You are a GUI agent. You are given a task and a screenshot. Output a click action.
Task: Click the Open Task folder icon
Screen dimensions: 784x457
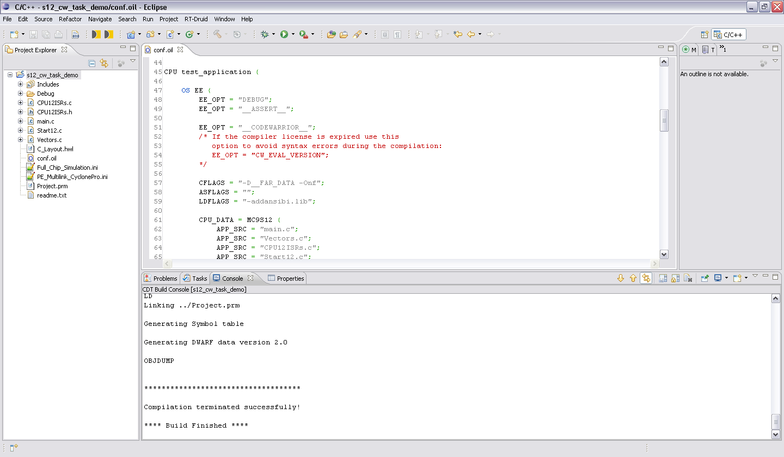[344, 34]
